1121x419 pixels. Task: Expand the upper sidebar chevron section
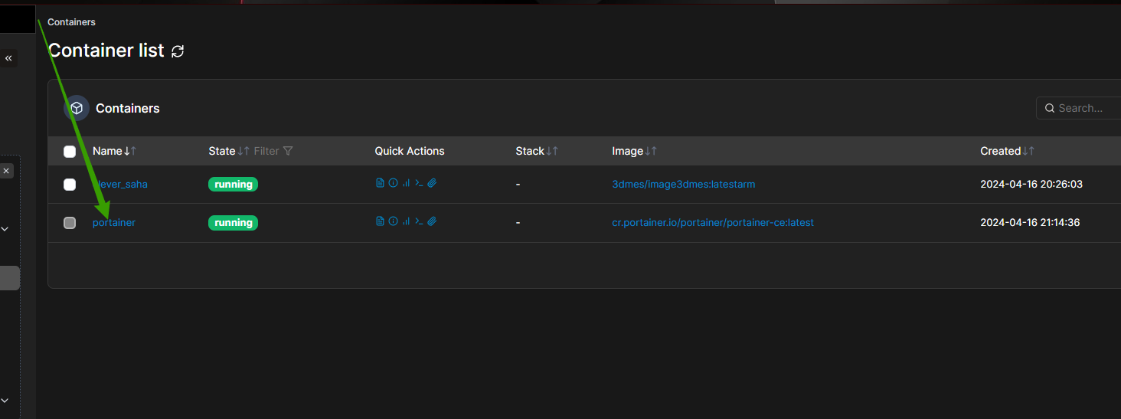point(5,228)
